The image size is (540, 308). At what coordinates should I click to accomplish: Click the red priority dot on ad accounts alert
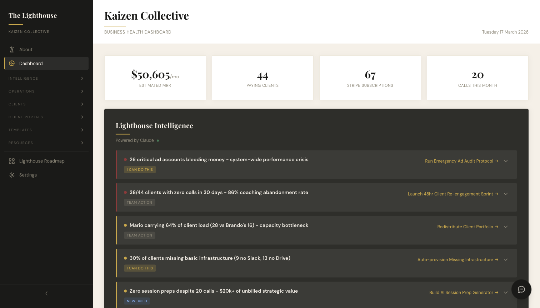125,159
